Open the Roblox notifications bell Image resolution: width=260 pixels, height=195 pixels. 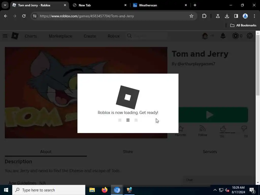point(223,36)
